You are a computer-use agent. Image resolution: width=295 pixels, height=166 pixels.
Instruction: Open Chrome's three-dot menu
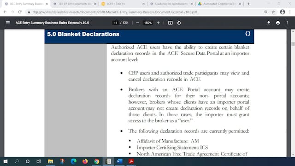(290, 12)
